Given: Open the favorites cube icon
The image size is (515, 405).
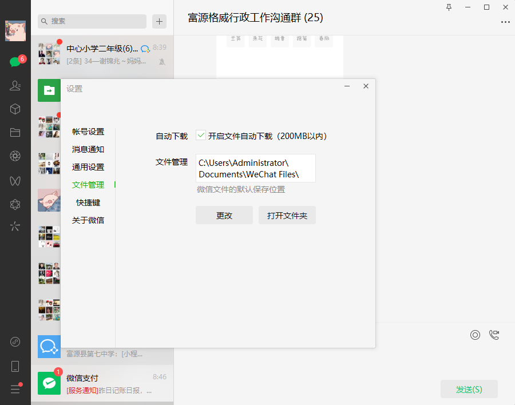Looking at the screenshot, I should pos(15,109).
